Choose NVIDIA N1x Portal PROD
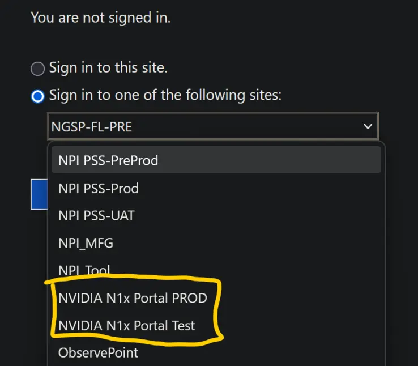 point(216,298)
